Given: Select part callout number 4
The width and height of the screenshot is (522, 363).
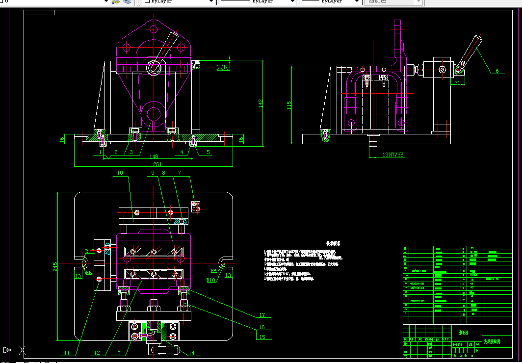Looking at the screenshot, I should pyautogui.click(x=182, y=152).
